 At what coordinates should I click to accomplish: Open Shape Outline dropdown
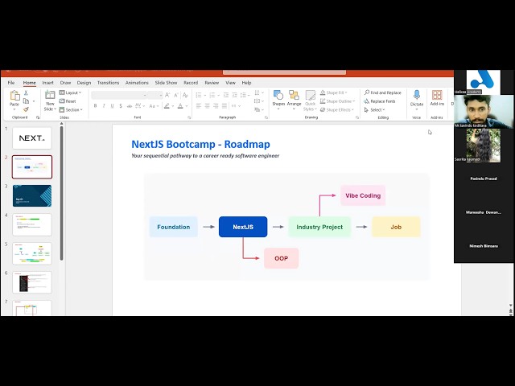[x=338, y=101]
